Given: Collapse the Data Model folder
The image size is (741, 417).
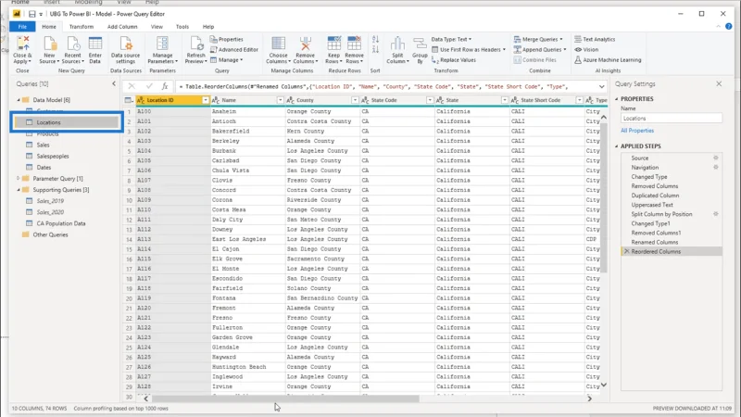Looking at the screenshot, I should pos(19,100).
